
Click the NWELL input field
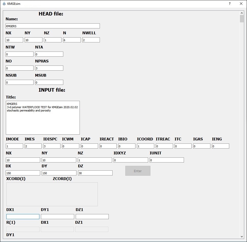pos(91,40)
